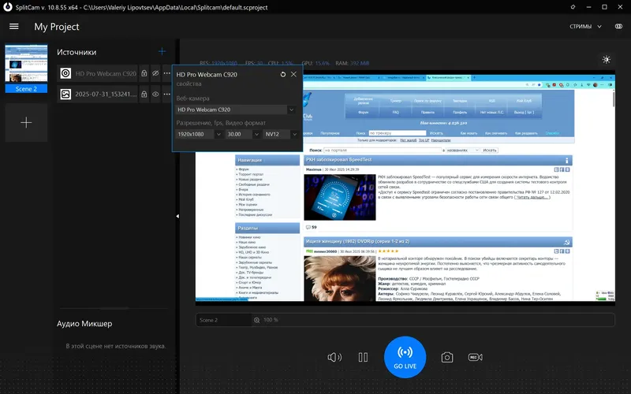Toggle brightness theme sun icon
The height and width of the screenshot is (394, 631).
click(607, 60)
